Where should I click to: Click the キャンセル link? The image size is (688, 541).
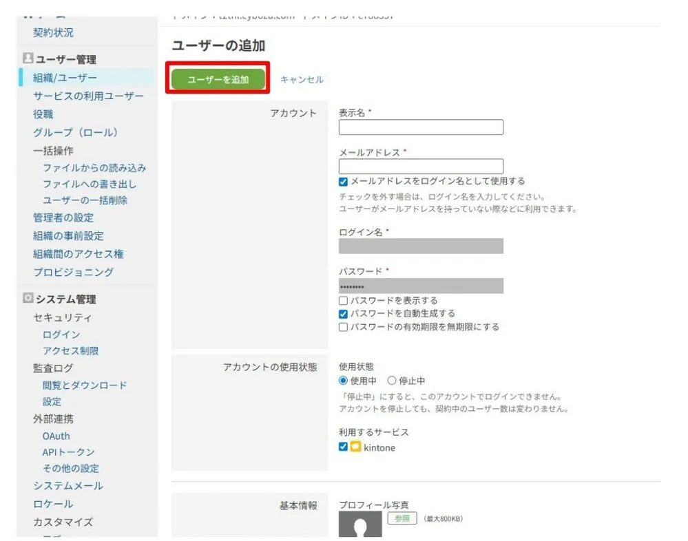click(x=302, y=80)
